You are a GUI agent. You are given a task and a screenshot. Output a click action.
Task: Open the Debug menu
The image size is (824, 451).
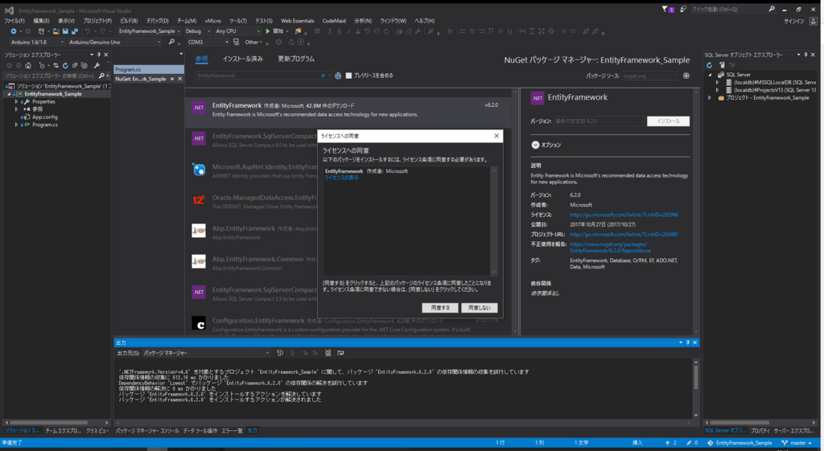pyautogui.click(x=157, y=21)
